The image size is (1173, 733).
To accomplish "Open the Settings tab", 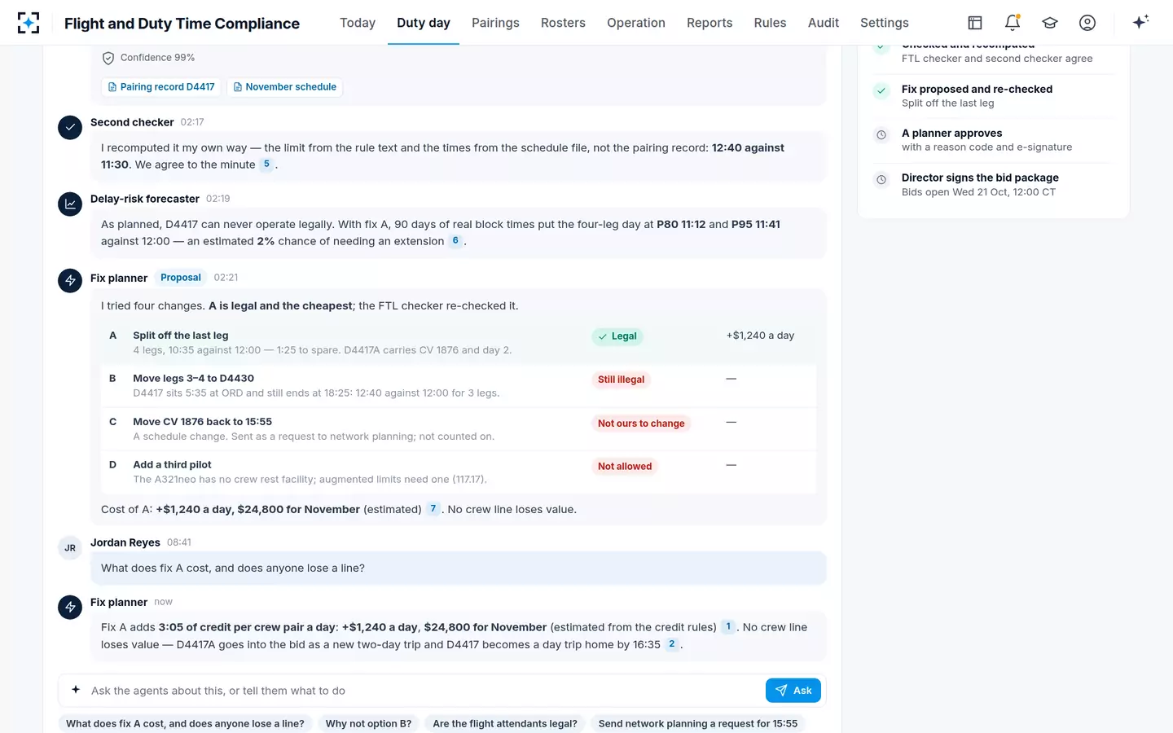I will point(885,23).
